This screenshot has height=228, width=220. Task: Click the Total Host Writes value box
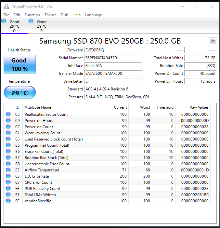click(x=201, y=58)
